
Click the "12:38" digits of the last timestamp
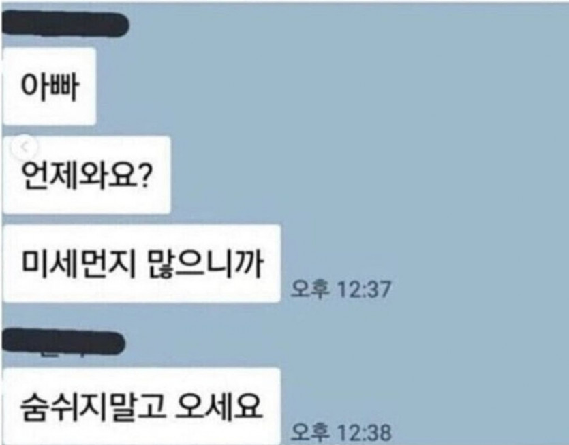(365, 433)
